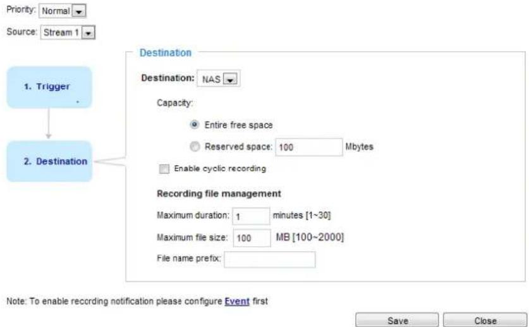Focus the Reserved space Mbytes field
This screenshot has height=327, width=529.
308,147
